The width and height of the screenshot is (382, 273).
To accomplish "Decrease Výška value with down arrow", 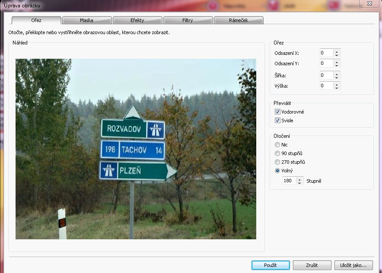I will 337,88.
